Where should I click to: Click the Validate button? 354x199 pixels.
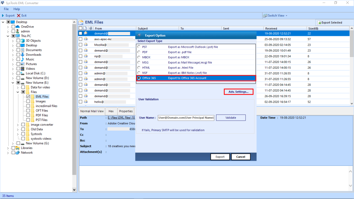coord(231,118)
